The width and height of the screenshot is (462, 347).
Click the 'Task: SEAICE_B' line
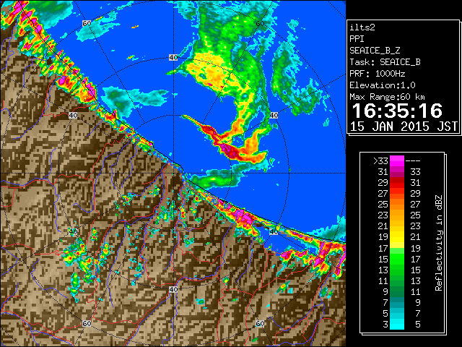tap(385, 62)
